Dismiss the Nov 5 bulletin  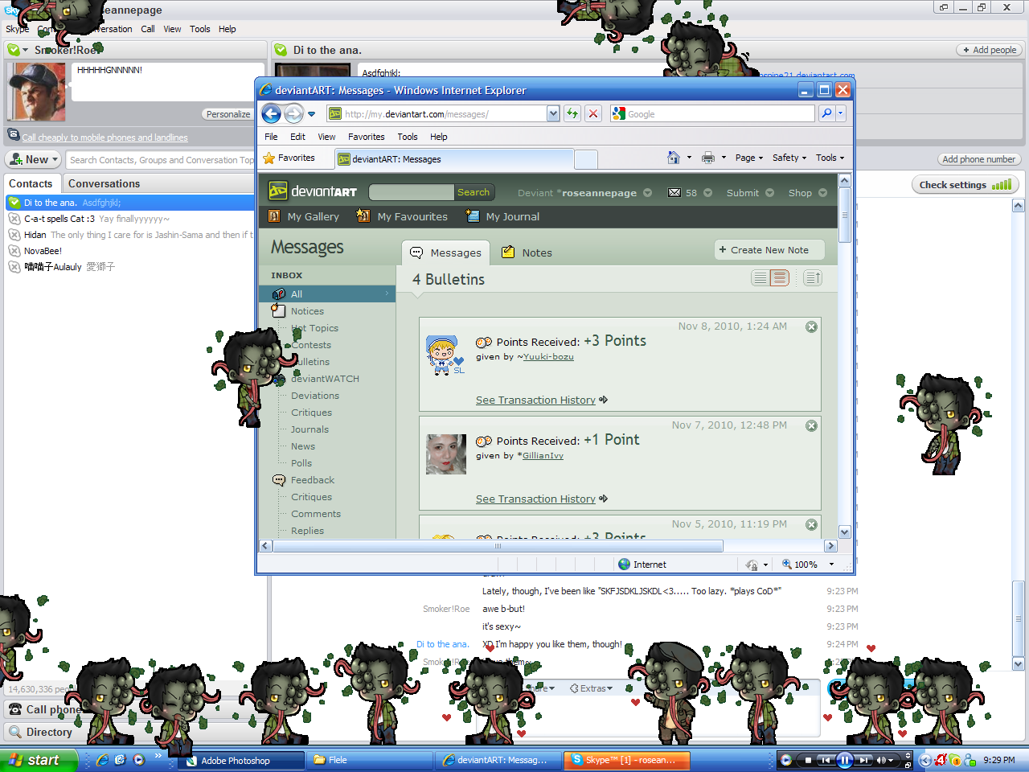(811, 524)
